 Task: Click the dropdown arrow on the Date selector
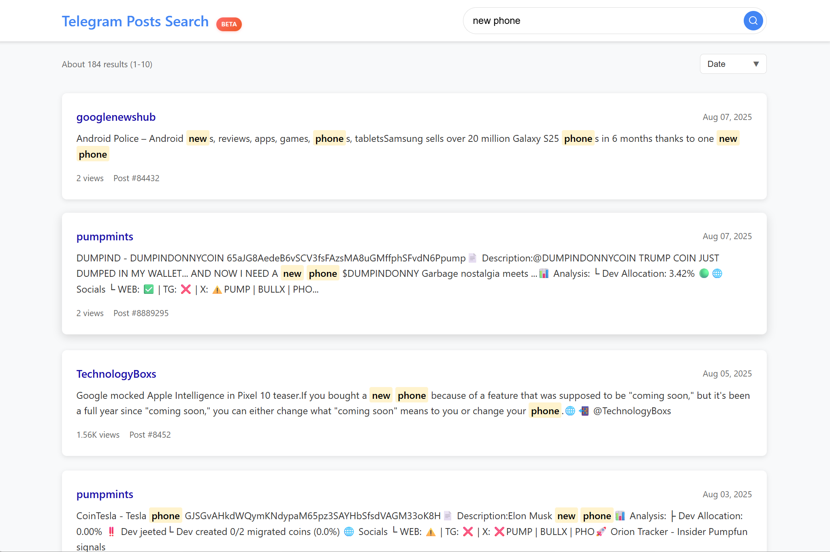[x=756, y=64]
